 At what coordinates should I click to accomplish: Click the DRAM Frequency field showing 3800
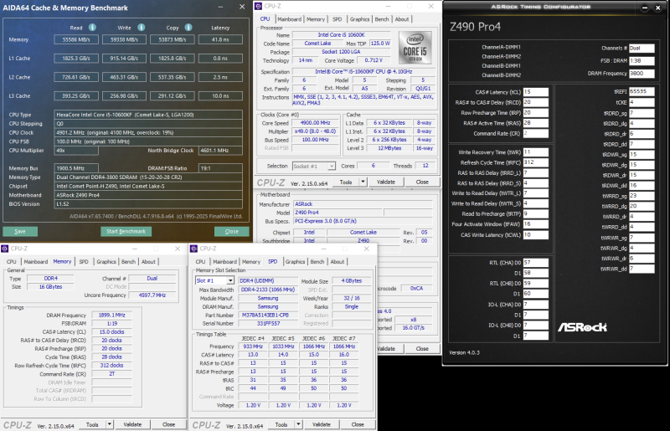[642, 74]
